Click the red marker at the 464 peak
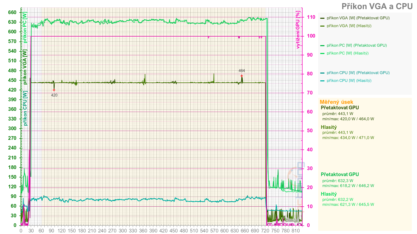The width and height of the screenshot is (417, 234). [x=242, y=76]
